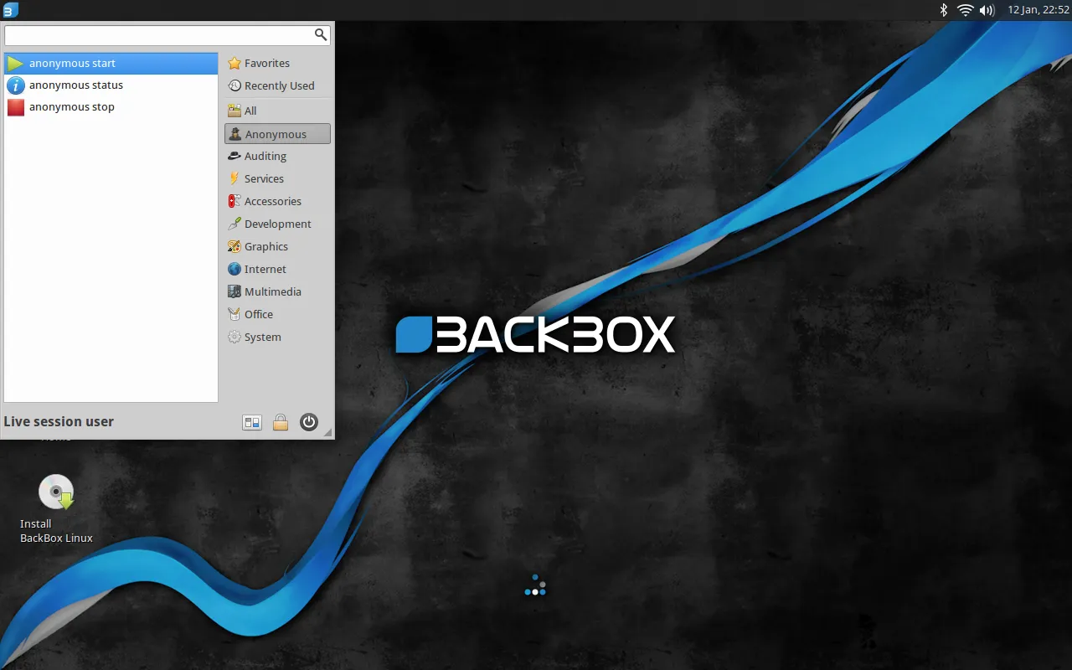Open the volume control indicator
The height and width of the screenshot is (670, 1072).
point(987,10)
